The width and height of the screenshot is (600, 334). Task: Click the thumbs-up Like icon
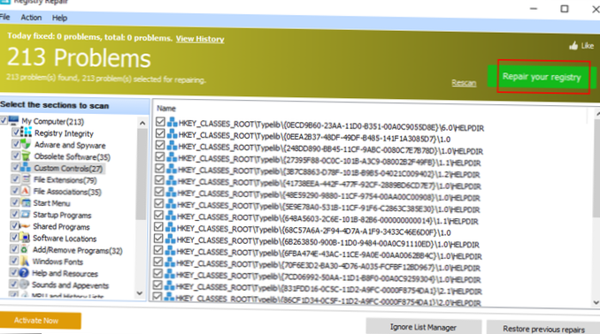pos(573,46)
